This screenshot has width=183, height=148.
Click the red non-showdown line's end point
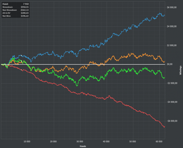[165, 126]
